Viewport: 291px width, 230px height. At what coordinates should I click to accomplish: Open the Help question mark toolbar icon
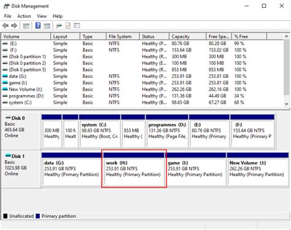[38, 26]
